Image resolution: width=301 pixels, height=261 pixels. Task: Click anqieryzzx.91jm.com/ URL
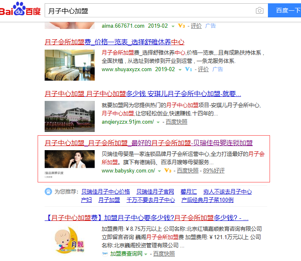coord(128,122)
